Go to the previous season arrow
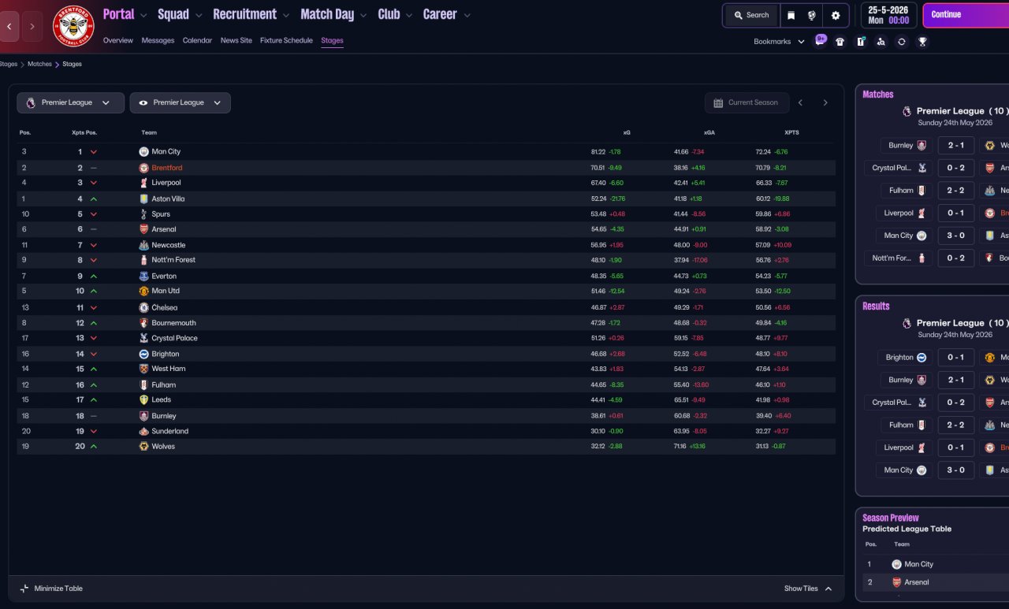The image size is (1009, 609). click(x=800, y=102)
